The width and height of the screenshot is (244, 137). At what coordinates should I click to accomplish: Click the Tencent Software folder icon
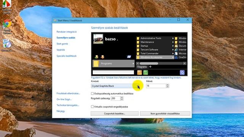click(138, 50)
